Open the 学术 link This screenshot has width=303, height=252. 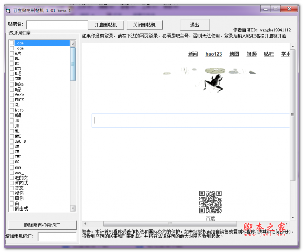[285, 54]
